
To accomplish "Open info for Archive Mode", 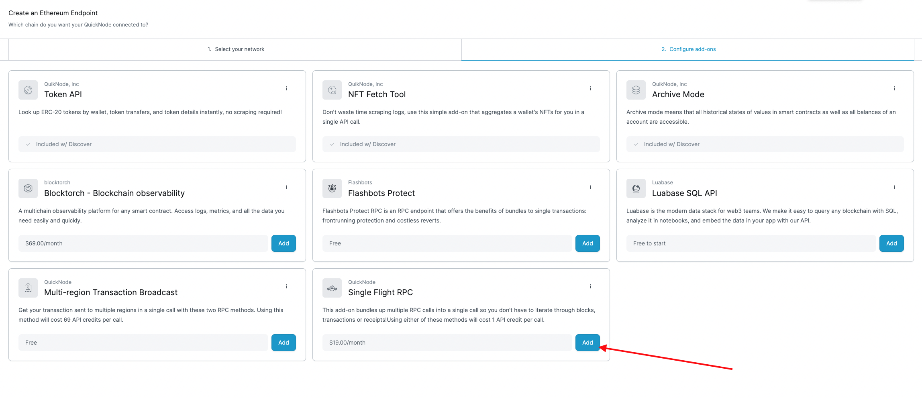I will click(894, 88).
